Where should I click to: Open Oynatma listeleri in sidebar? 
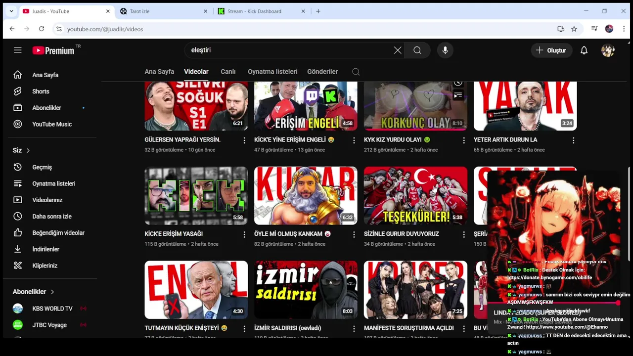click(53, 183)
